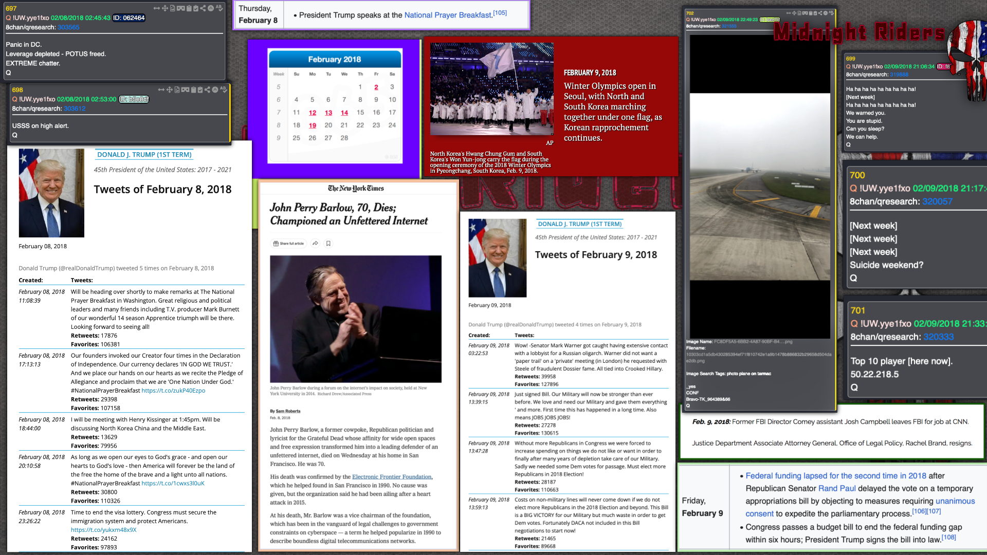
Task: Open post link 303612 in post 698
Action: 75,108
